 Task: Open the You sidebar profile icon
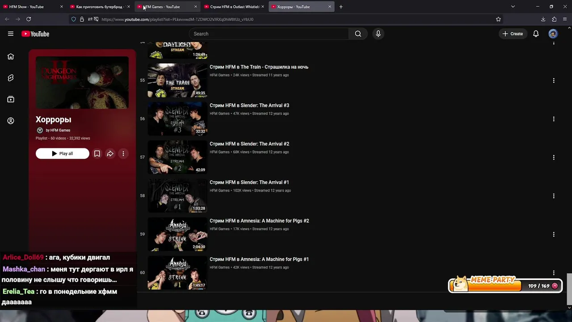(x=11, y=121)
